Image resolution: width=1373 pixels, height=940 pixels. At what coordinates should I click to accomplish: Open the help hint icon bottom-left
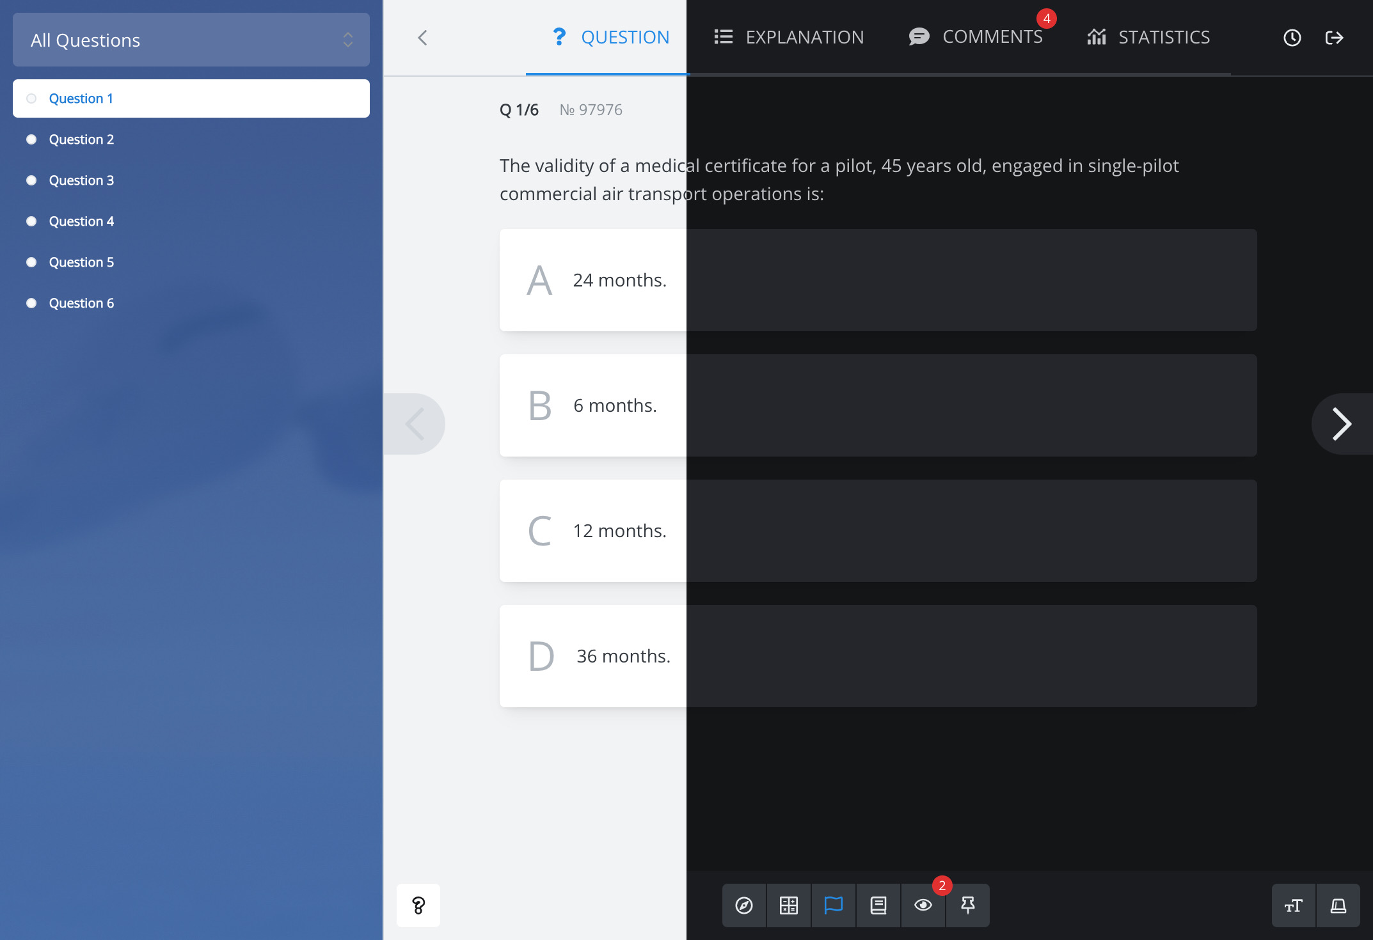click(x=418, y=905)
